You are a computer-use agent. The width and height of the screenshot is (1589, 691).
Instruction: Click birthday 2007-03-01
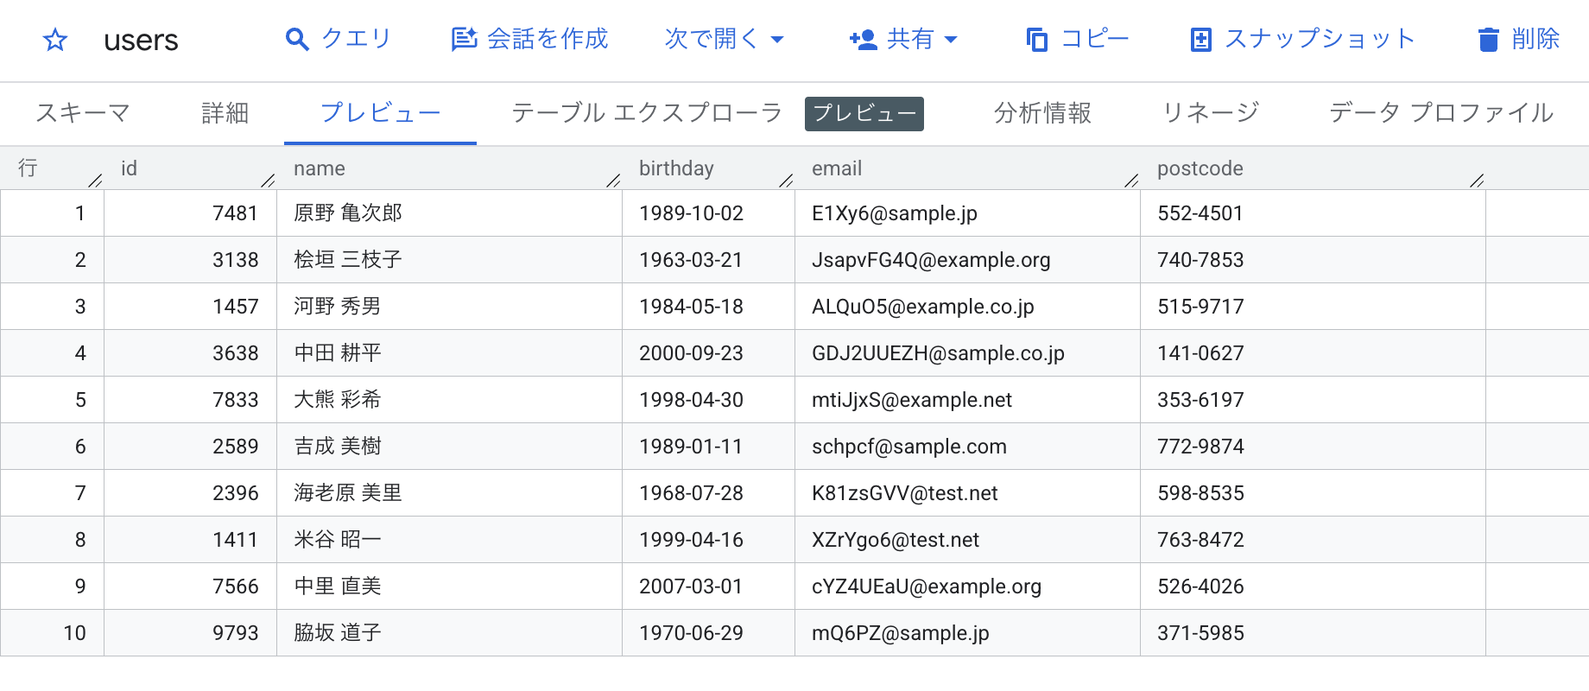coord(691,586)
